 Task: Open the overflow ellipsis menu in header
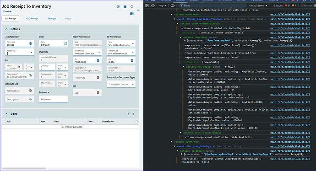(139, 10)
